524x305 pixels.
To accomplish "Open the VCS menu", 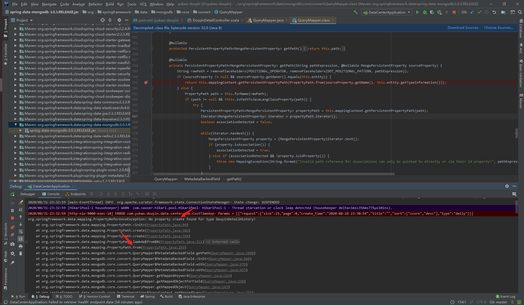I will click(x=143, y=4).
